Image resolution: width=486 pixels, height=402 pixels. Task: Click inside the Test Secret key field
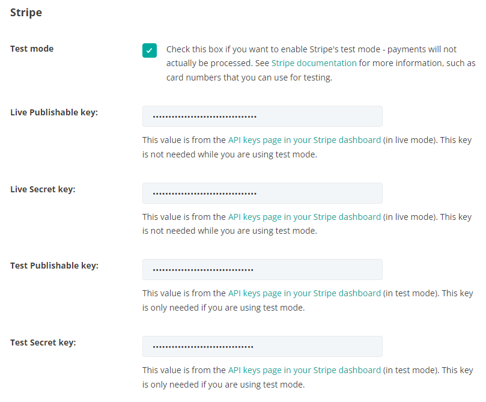(262, 346)
